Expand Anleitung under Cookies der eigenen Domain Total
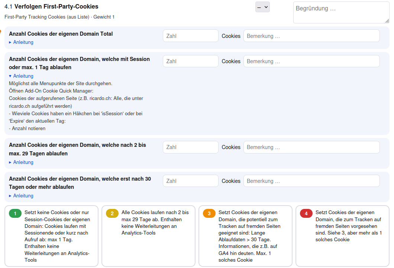The height and width of the screenshot is (268, 394). 21,42
